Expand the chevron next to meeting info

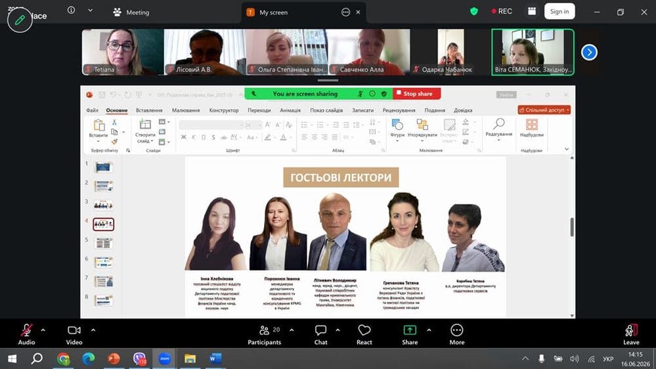91,11
